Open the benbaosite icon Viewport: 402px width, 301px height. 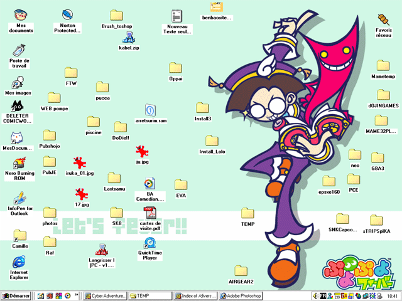216,7
